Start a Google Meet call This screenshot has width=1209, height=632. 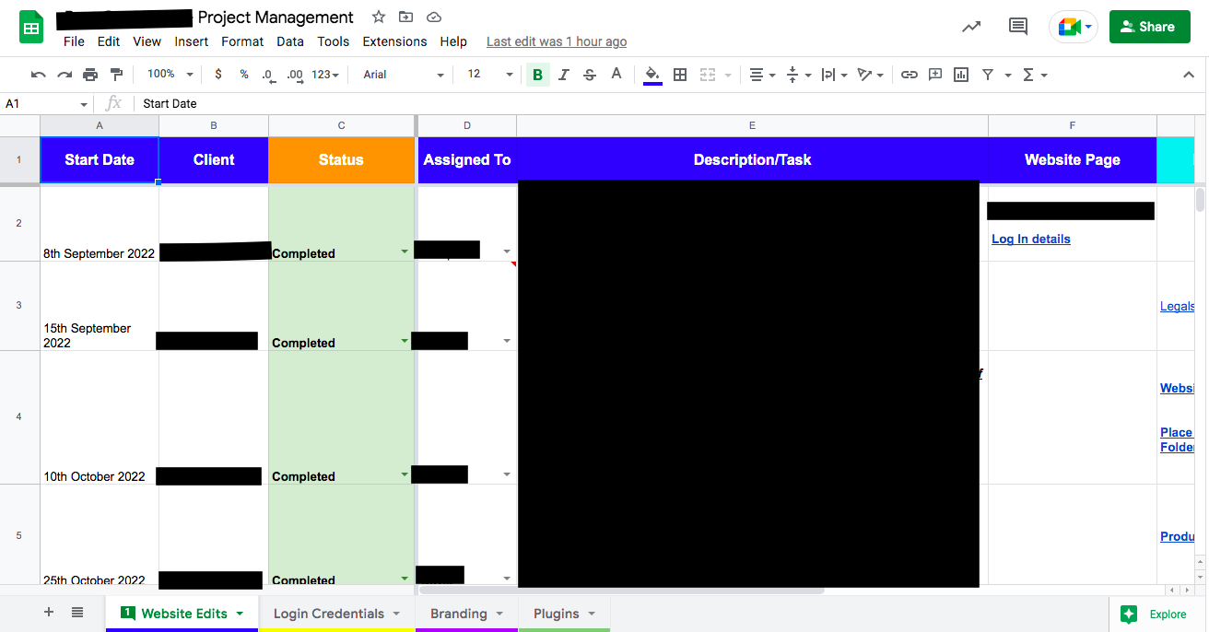tap(1074, 27)
